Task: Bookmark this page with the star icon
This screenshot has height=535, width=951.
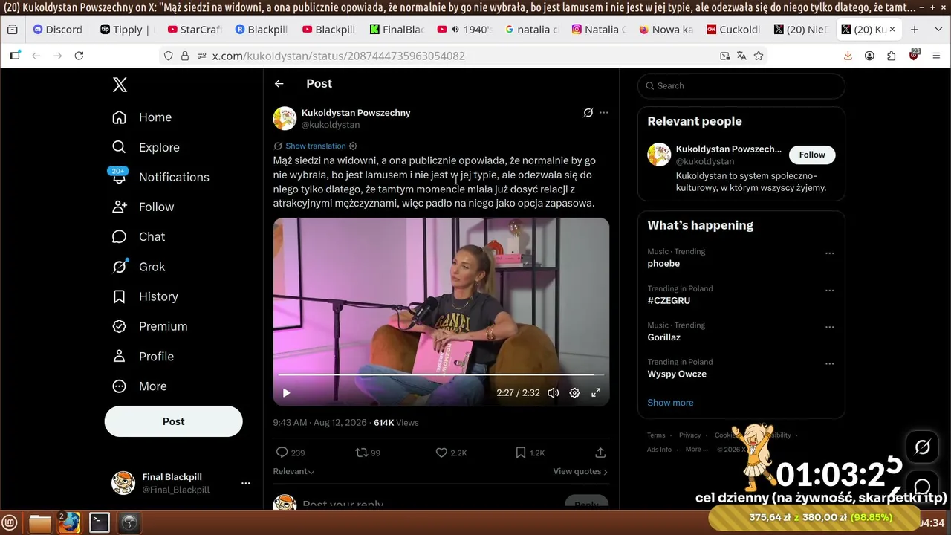Action: (759, 56)
